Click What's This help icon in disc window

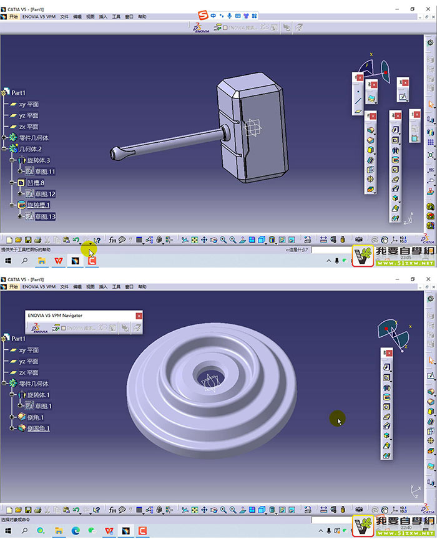97,510
